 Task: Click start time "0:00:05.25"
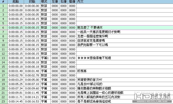coord(16,84)
